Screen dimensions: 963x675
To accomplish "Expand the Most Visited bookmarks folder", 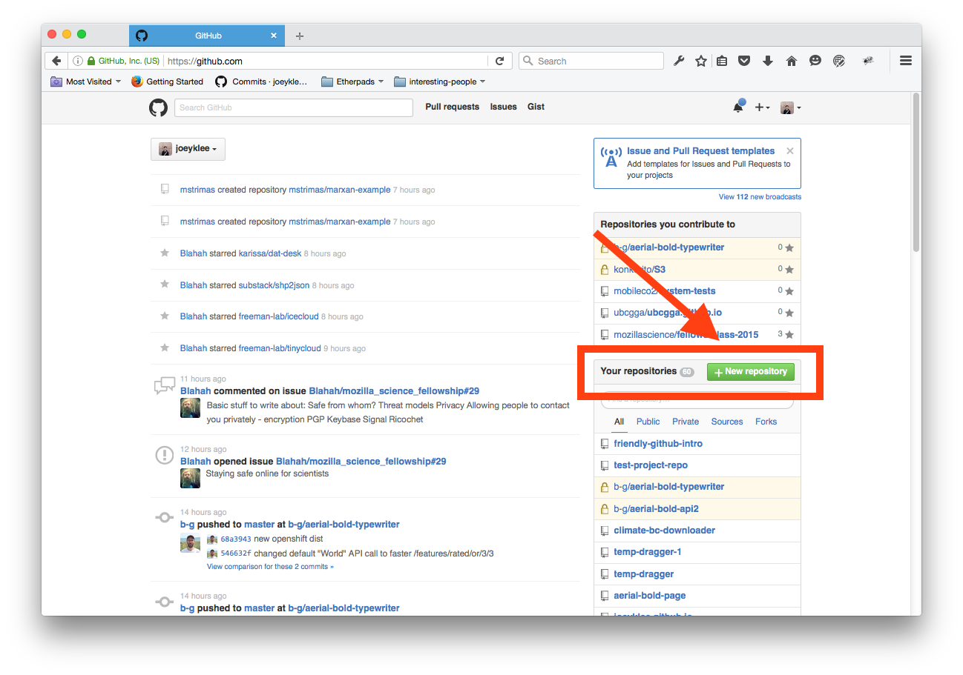I will [x=85, y=82].
